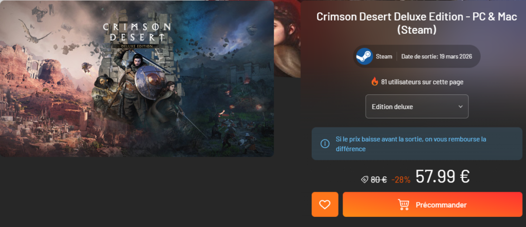This screenshot has width=526, height=227.
Task: Click the -28% discount label
Action: (x=401, y=180)
